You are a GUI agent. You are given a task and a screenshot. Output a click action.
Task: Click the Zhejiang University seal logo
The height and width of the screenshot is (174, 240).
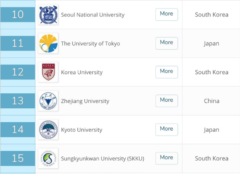pyautogui.click(x=48, y=101)
